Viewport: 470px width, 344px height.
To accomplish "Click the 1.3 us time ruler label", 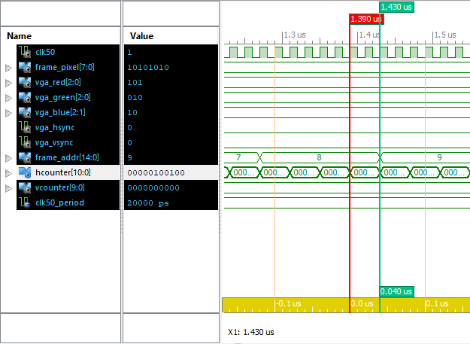I will [295, 35].
